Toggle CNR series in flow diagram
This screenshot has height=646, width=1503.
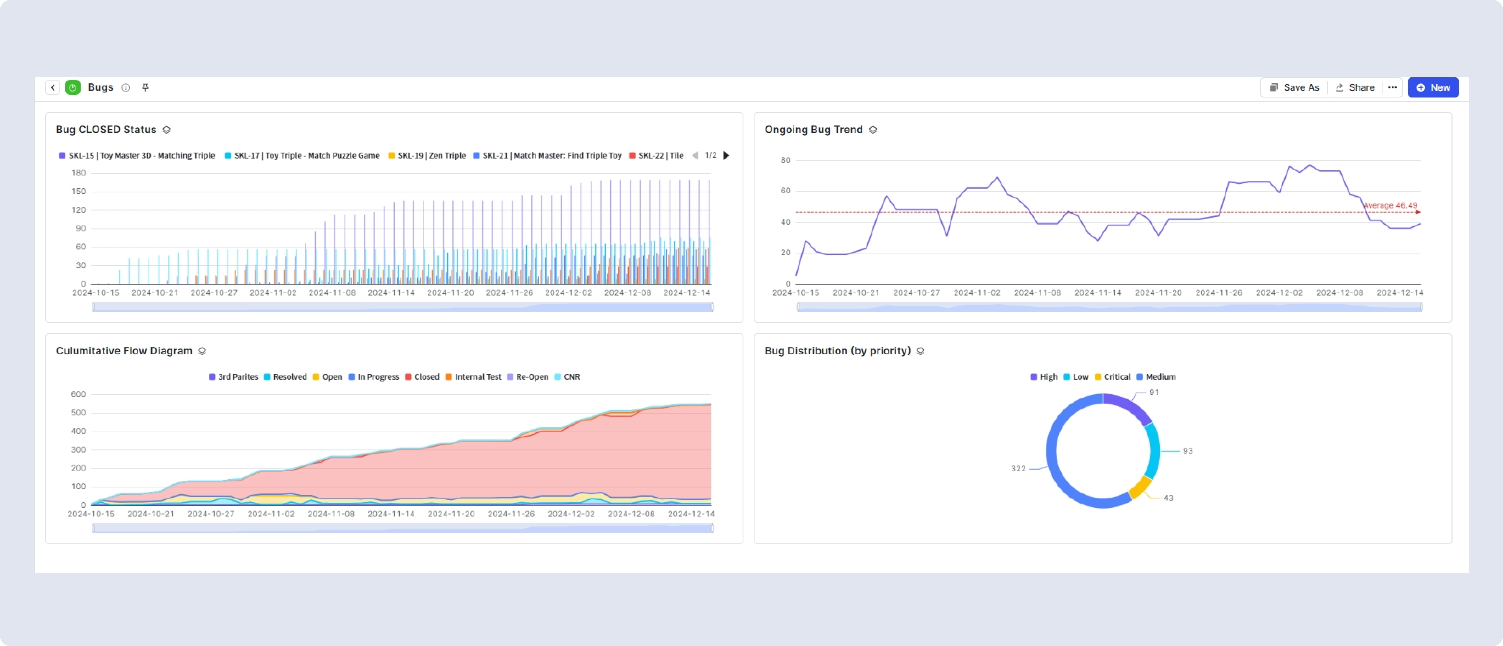coord(567,377)
